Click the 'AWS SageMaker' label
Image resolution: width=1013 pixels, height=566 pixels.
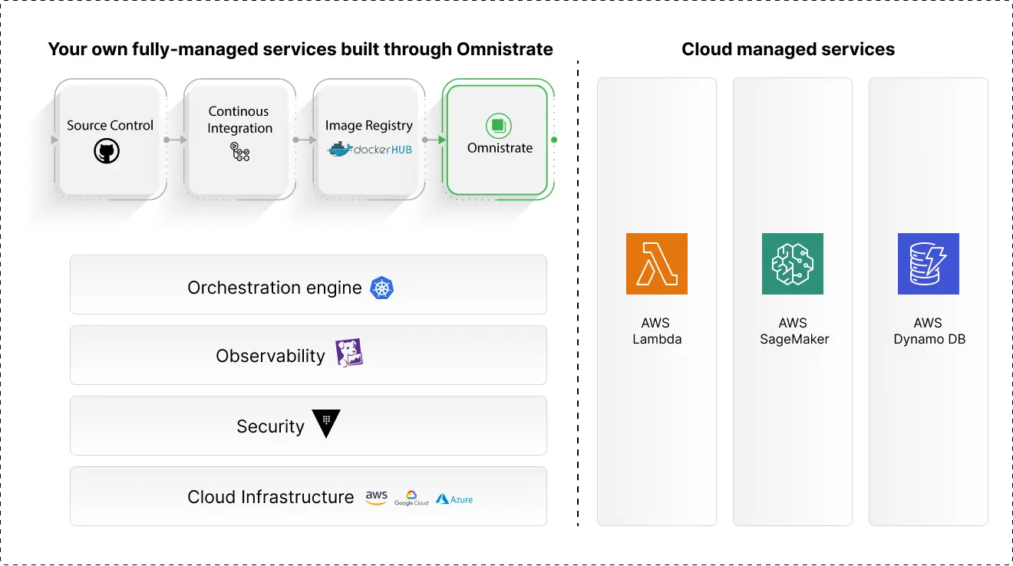(794, 331)
